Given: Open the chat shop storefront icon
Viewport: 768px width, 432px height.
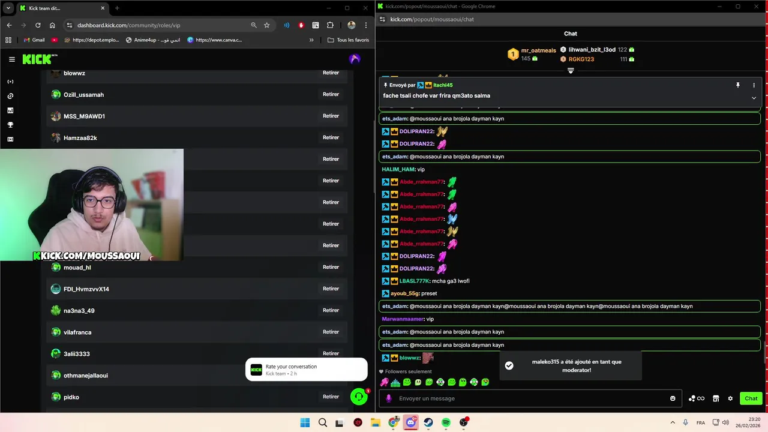Looking at the screenshot, I should tap(716, 398).
